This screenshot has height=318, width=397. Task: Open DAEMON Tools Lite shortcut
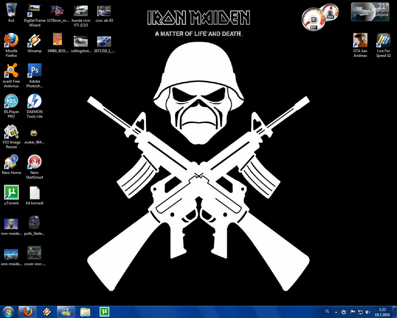tap(34, 106)
